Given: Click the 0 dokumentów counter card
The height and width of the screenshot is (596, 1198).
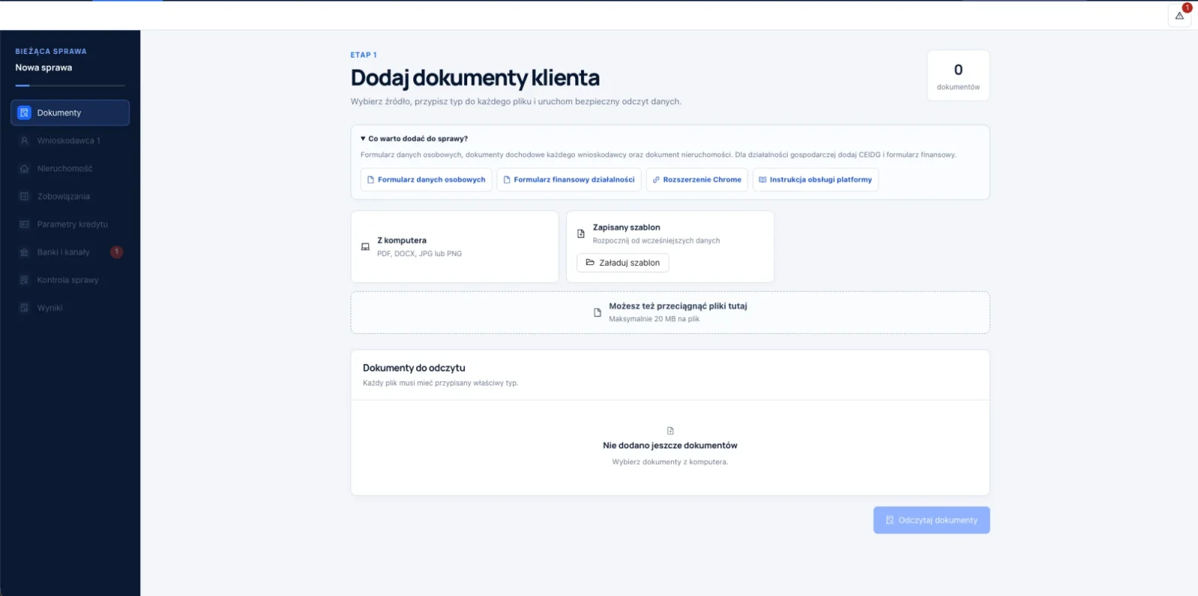Looking at the screenshot, I should 958,76.
